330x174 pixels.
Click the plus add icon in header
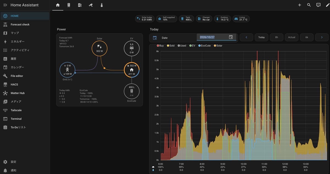[x=300, y=5]
